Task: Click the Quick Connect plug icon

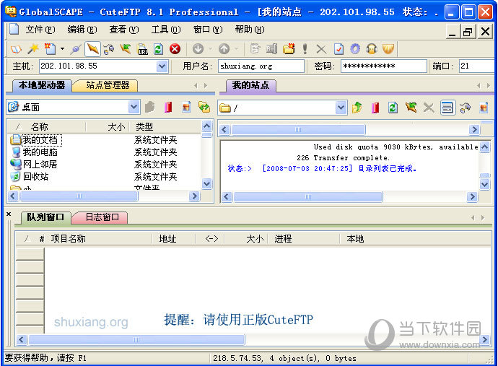Action: point(77,49)
